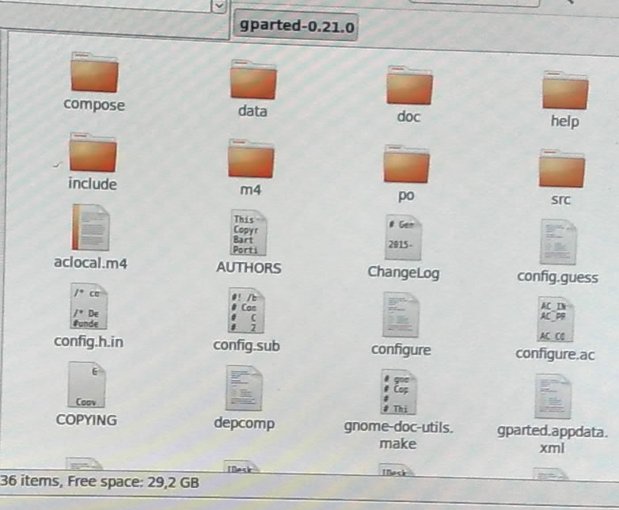The height and width of the screenshot is (510, 619).
Task: Click the compose folder name label
Action: click(x=94, y=105)
